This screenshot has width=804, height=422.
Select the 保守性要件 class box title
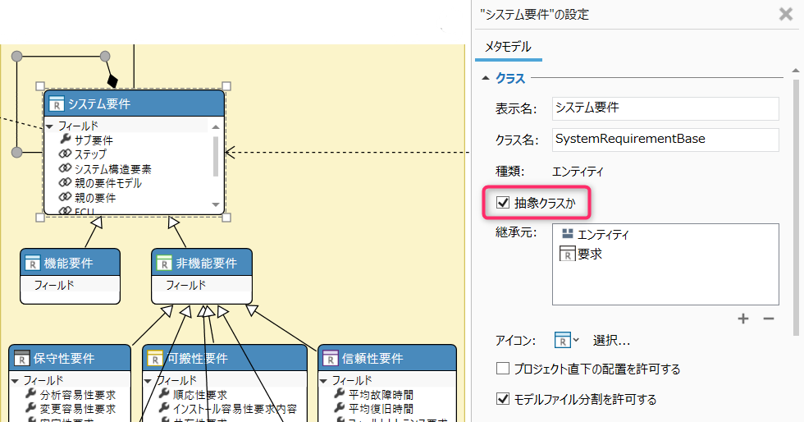[64, 358]
